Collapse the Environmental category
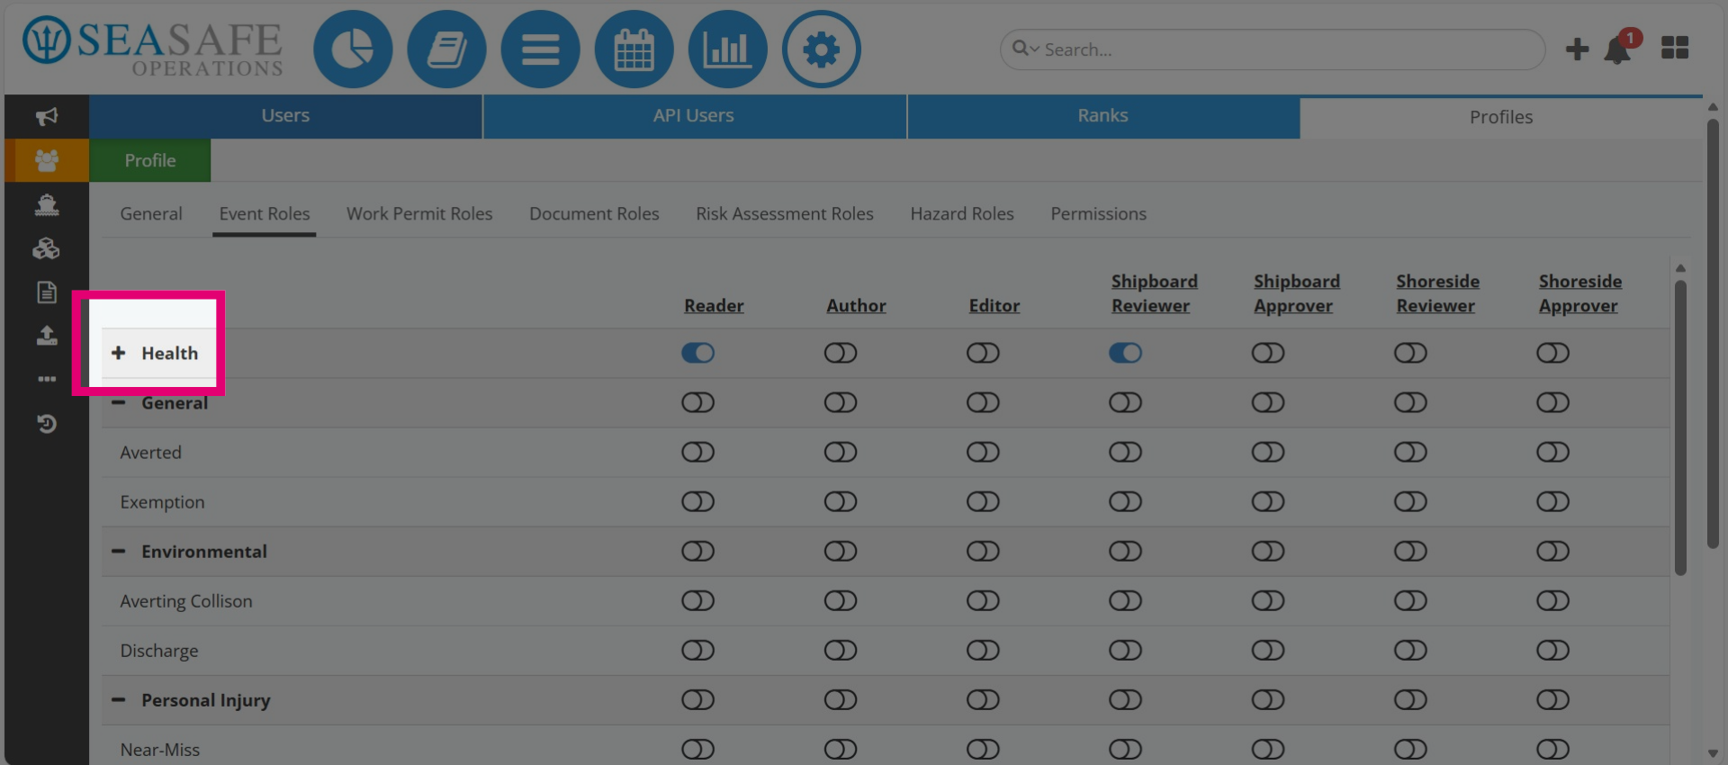Viewport: 1728px width, 765px height. click(118, 551)
